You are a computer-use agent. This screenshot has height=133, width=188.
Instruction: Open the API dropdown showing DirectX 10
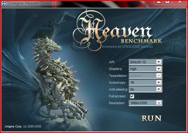tap(145, 62)
